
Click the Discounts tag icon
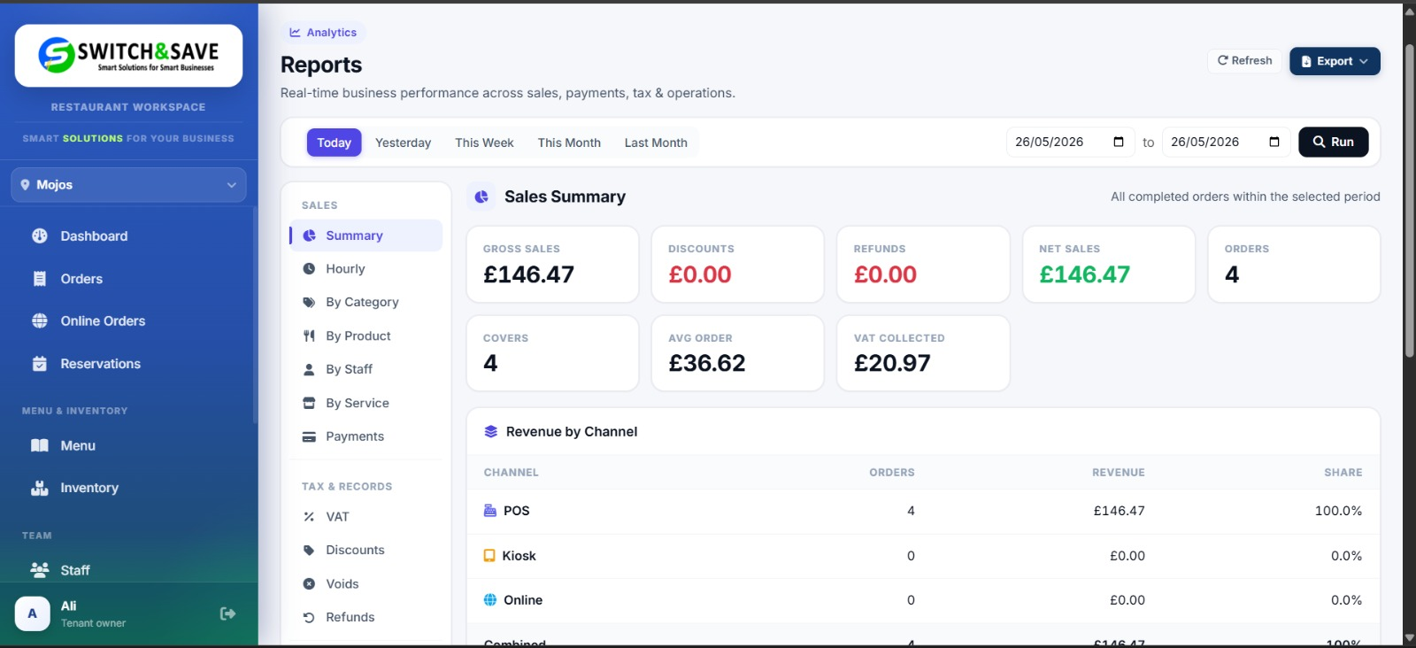coord(309,550)
